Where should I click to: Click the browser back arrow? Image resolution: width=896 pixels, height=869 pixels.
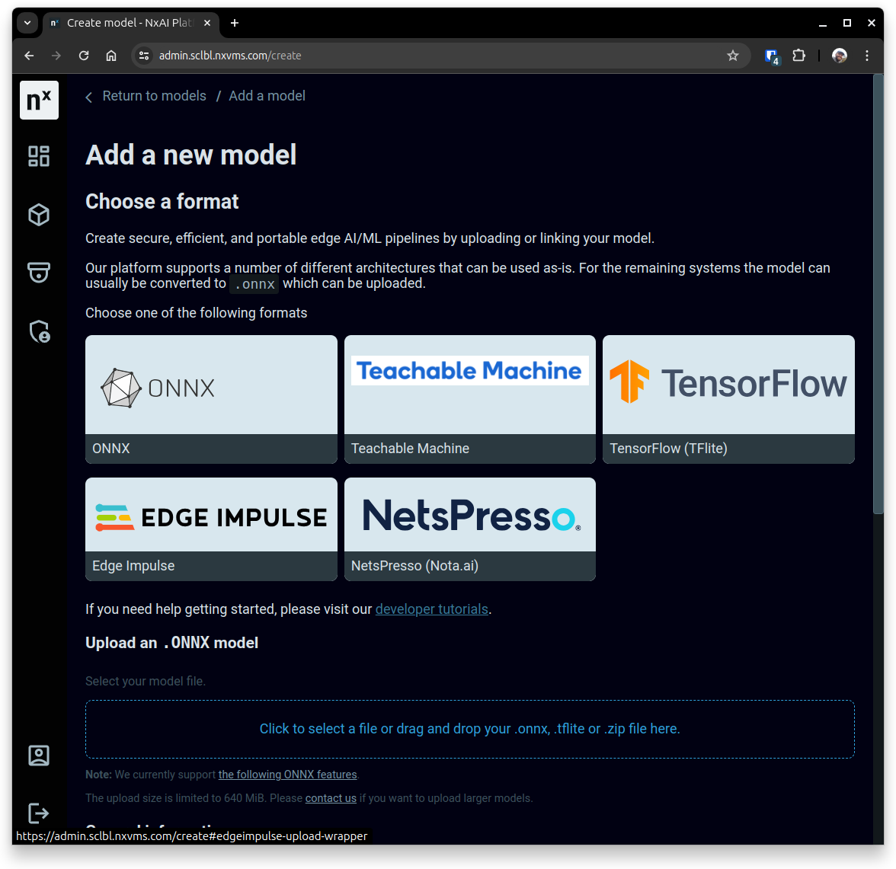(x=29, y=56)
